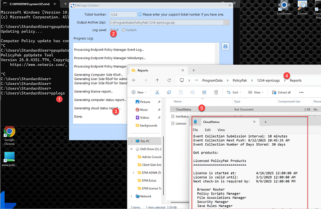This screenshot has height=209, width=321.
Task: Click the Output Archive zip path field
Action: (x=166, y=22)
